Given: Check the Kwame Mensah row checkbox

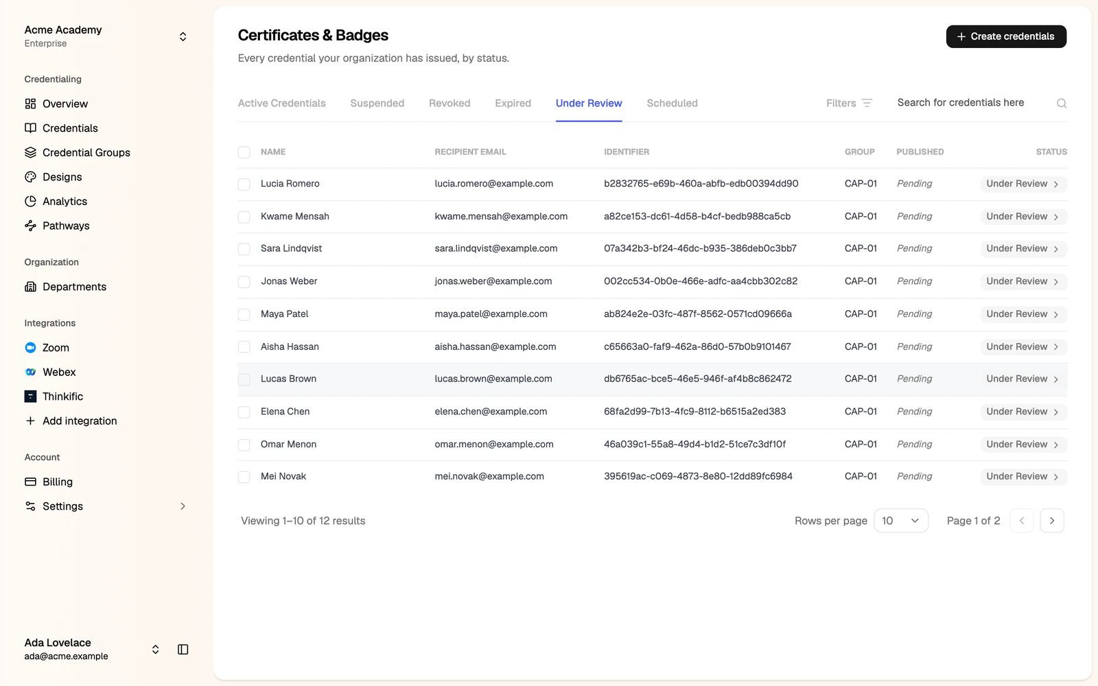Looking at the screenshot, I should click(244, 217).
